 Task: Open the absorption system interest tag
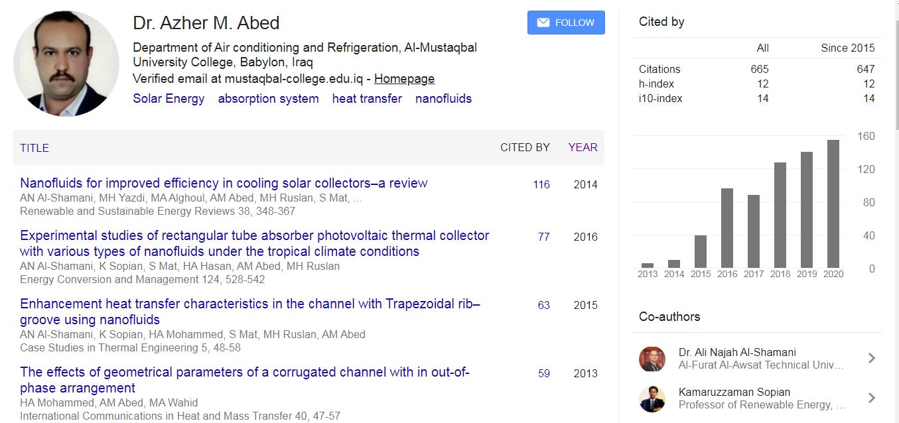pos(268,99)
